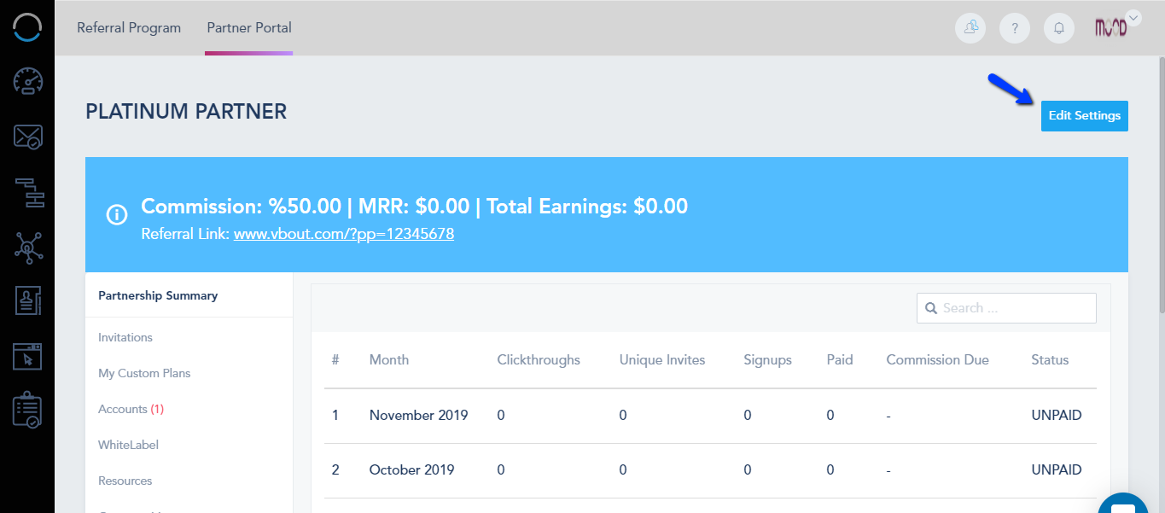Image resolution: width=1165 pixels, height=513 pixels.
Task: Click the VBOUT logo icon
Action: (x=27, y=26)
